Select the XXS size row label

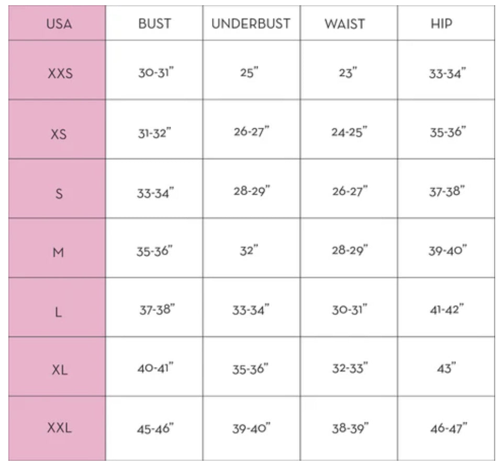coord(60,73)
